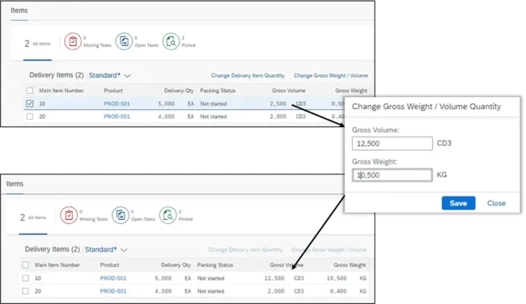Click 5.000 delivery qty cell in upper table
Screen dimensions: 526x304
click(167, 103)
